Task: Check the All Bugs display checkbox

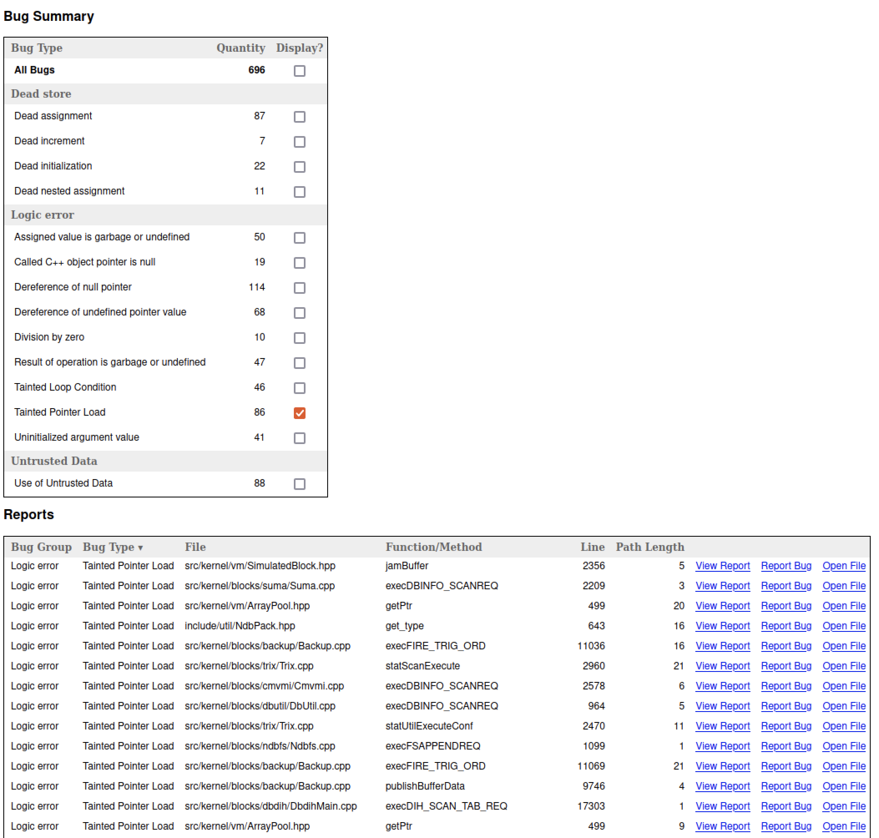Action: (299, 71)
